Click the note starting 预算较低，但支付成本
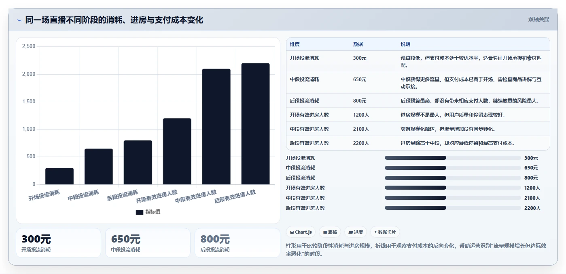The width and height of the screenshot is (566, 274). pos(471,61)
